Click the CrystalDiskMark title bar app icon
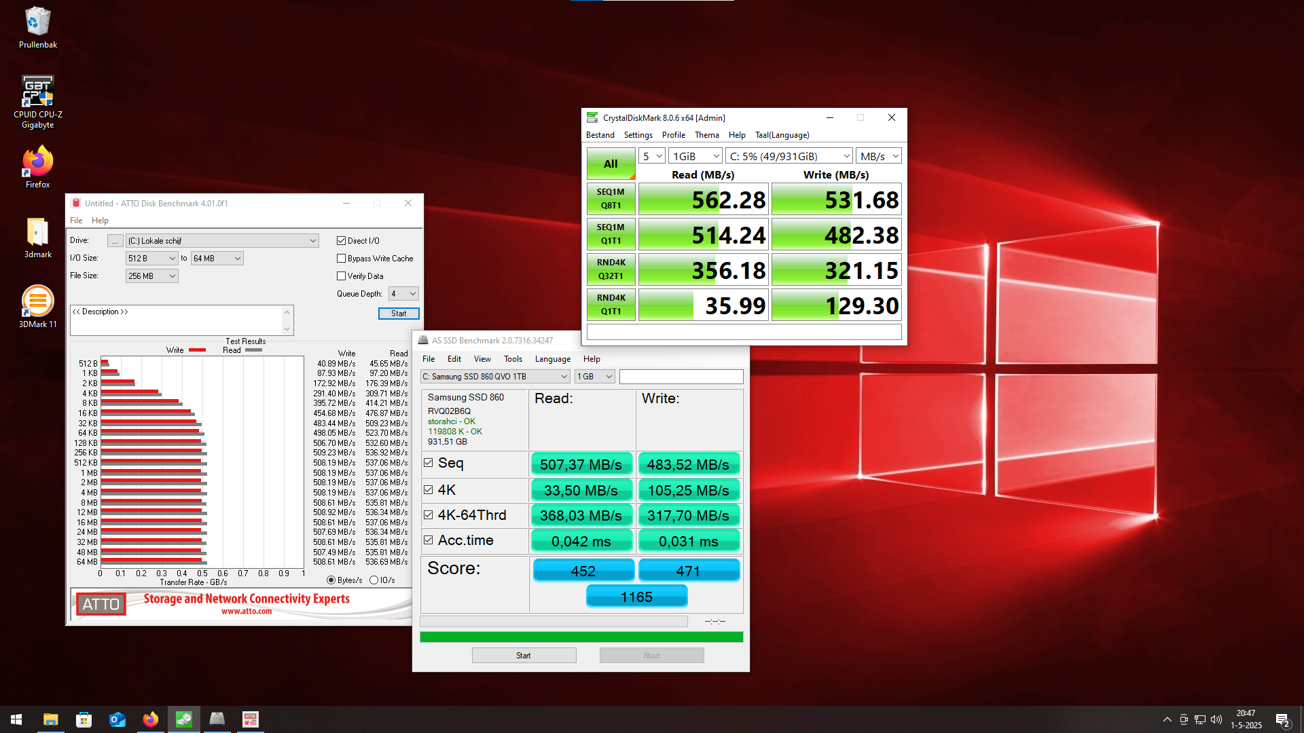 pyautogui.click(x=592, y=117)
